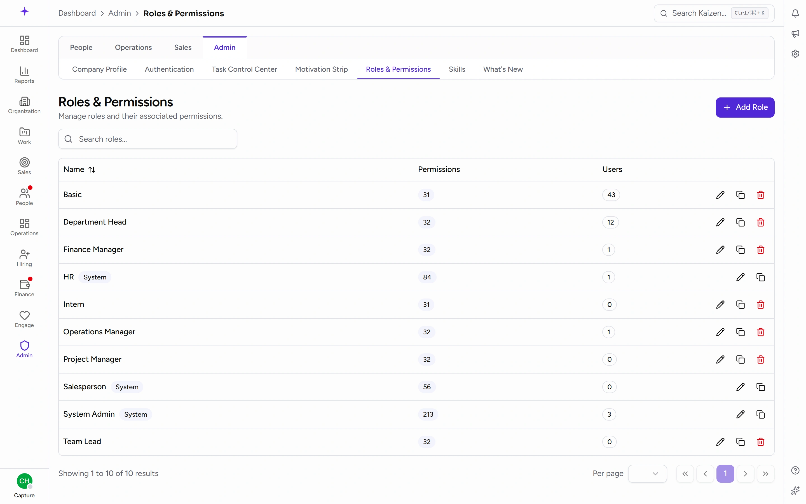806x504 pixels.
Task: Edit the Team Lead role
Action: (720, 442)
